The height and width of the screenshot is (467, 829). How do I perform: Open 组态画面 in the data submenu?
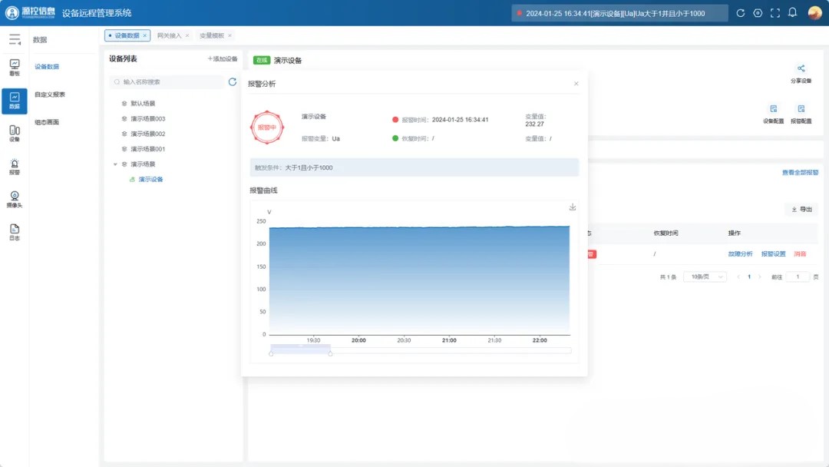47,122
